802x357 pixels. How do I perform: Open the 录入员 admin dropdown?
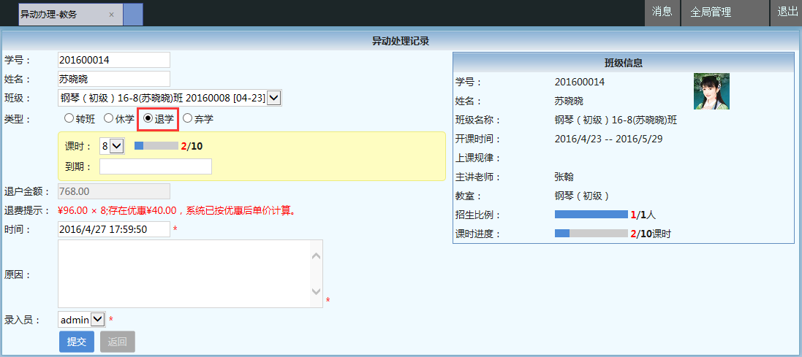(98, 320)
